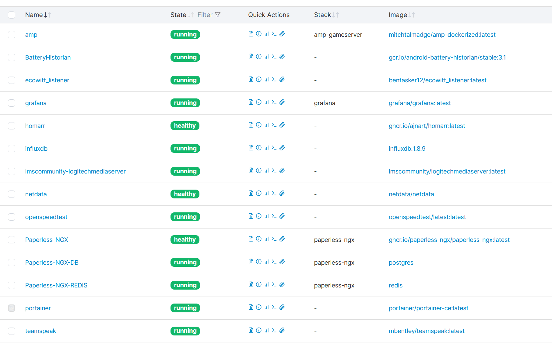Open exec console icon for BatteryHistorian
Screen dimensions: 552x347
coord(274,57)
